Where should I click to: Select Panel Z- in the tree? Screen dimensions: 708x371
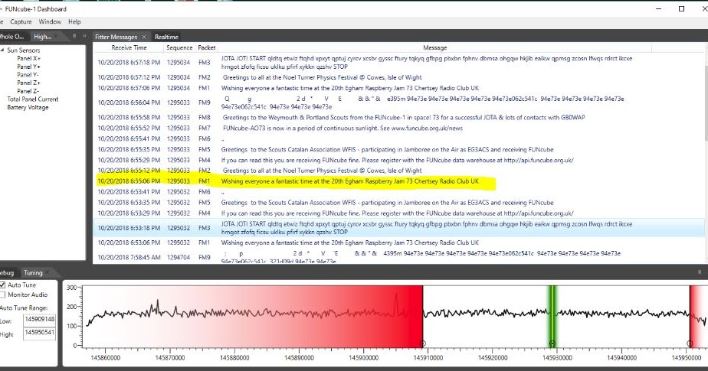(28, 91)
